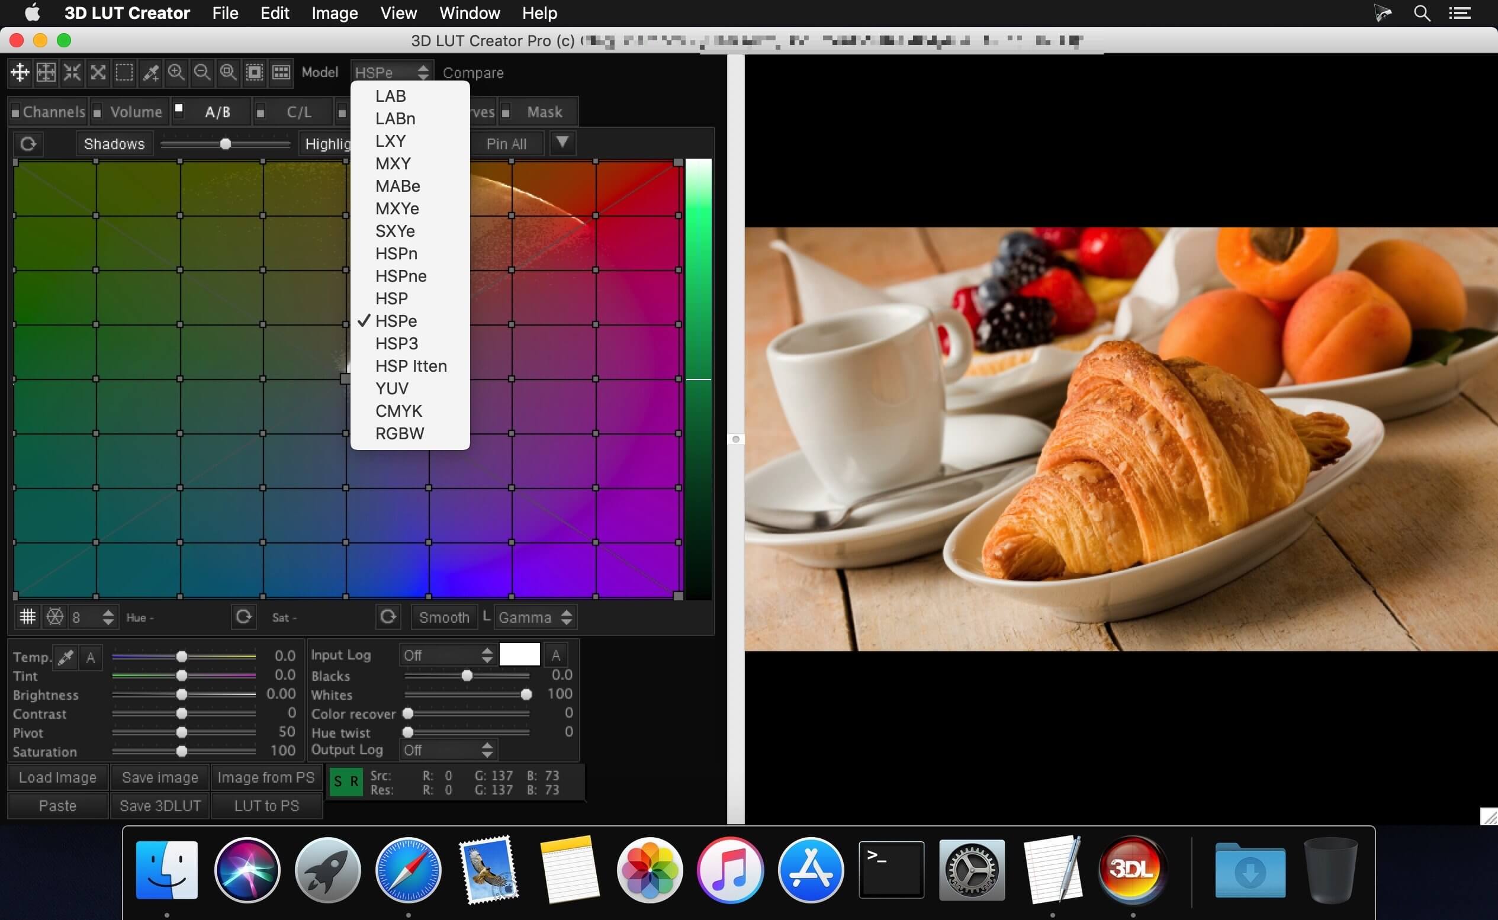Toggle the Channels tab checkbox
The width and height of the screenshot is (1498, 920).
click(x=15, y=112)
